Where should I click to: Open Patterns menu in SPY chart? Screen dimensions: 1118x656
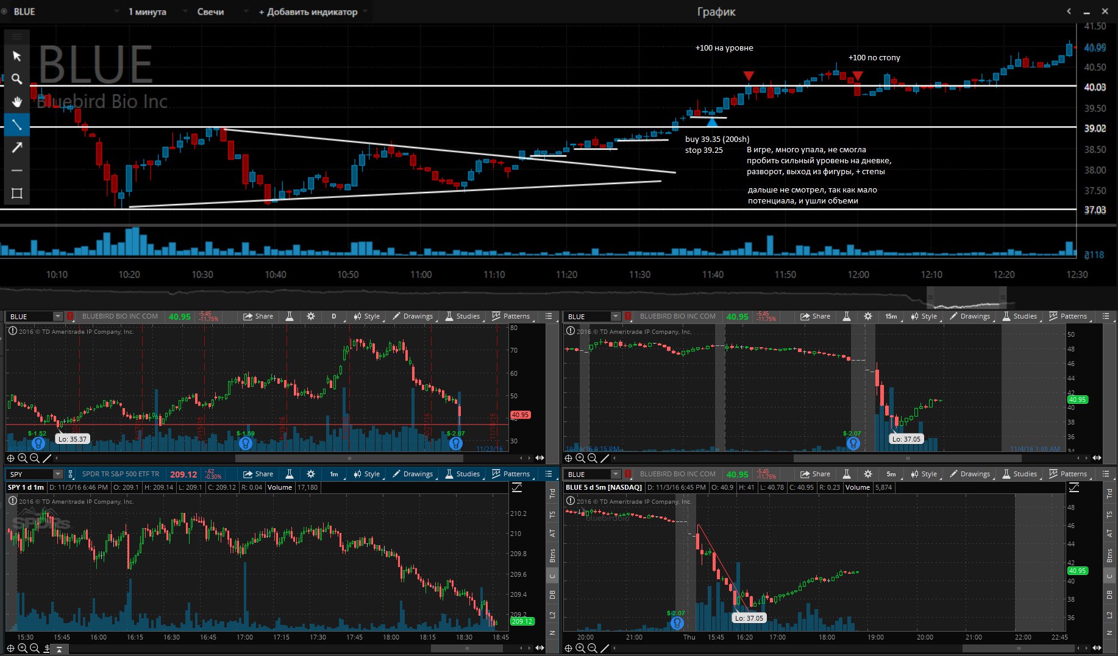[x=511, y=474]
